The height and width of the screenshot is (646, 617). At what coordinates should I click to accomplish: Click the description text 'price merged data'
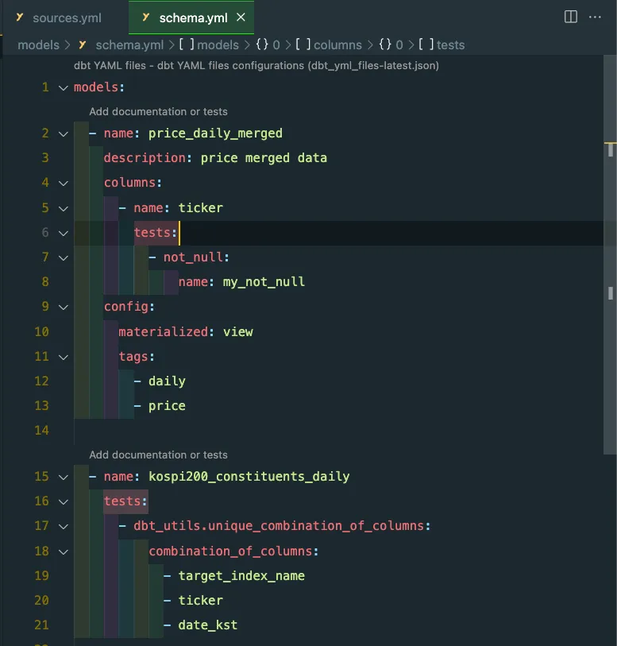coord(264,158)
